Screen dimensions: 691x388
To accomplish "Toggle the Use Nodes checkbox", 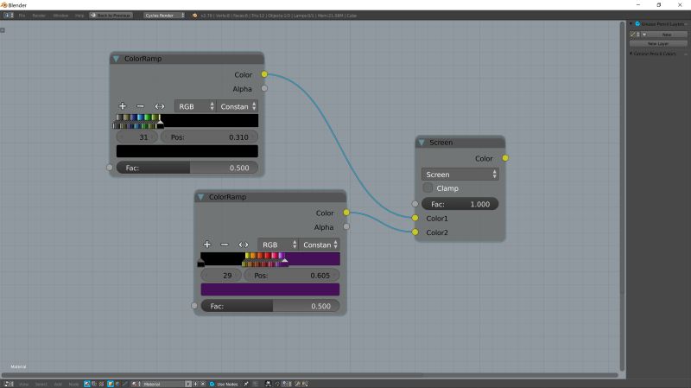I will coord(212,384).
